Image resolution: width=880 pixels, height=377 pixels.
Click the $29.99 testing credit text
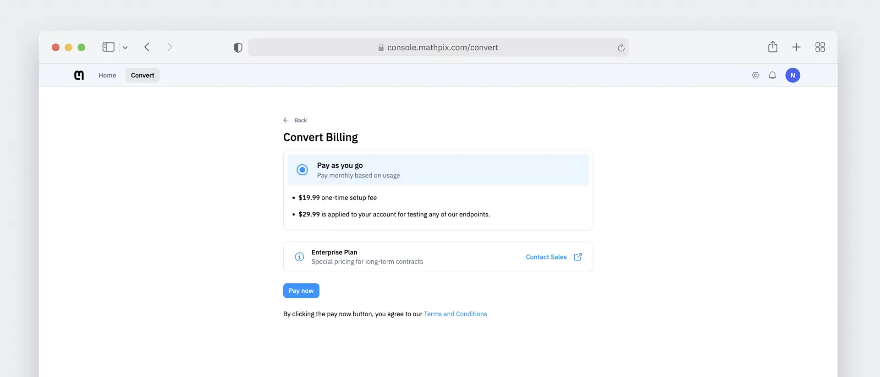tap(394, 214)
